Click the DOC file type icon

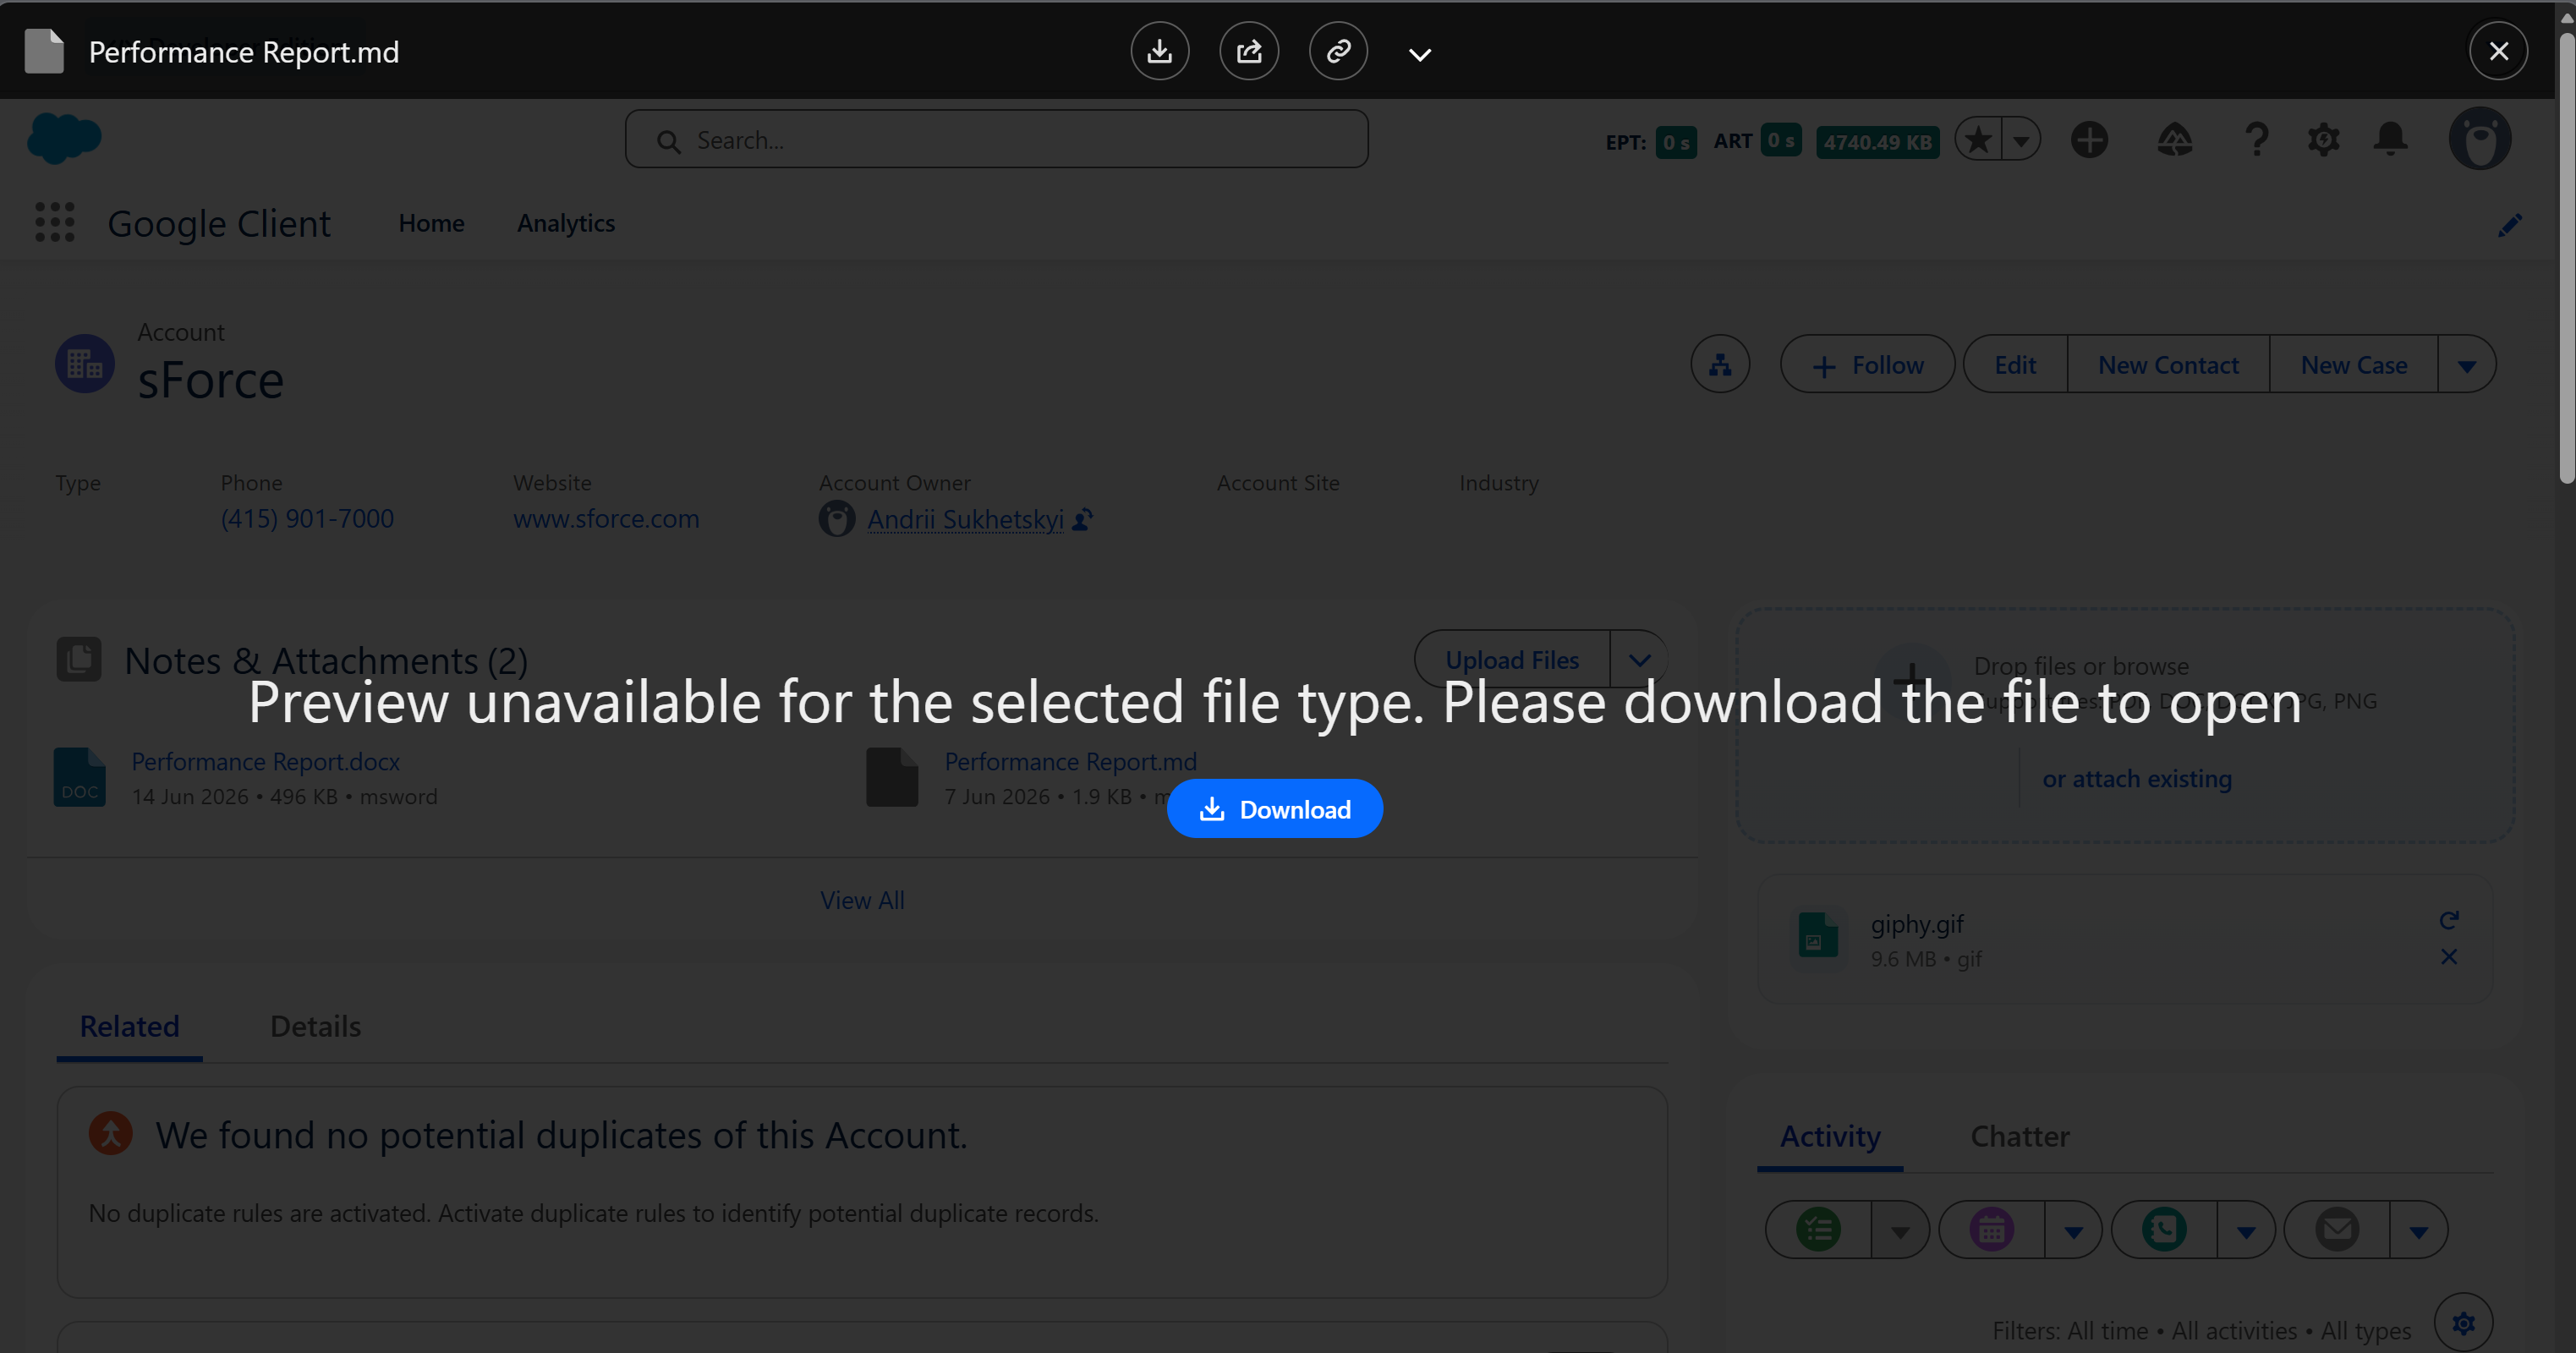(80, 777)
